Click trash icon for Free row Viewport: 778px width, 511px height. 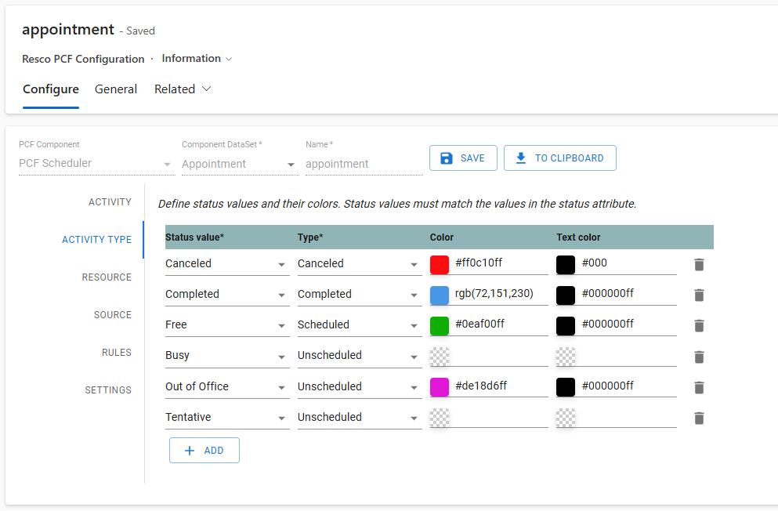click(699, 326)
